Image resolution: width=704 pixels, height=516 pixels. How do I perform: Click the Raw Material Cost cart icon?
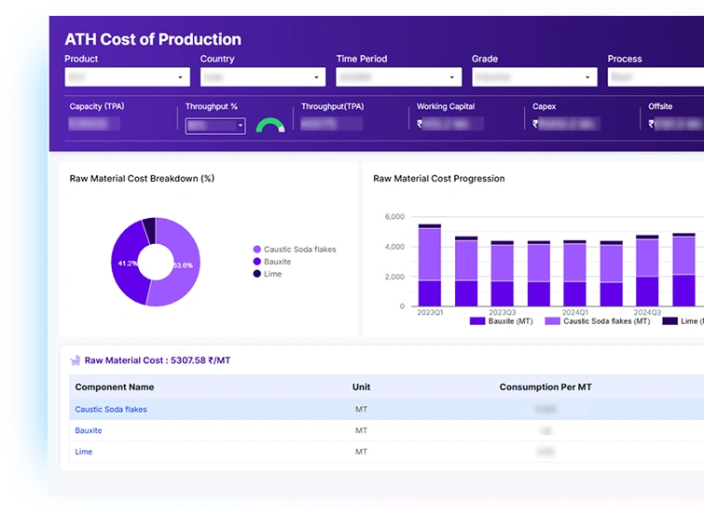[75, 360]
